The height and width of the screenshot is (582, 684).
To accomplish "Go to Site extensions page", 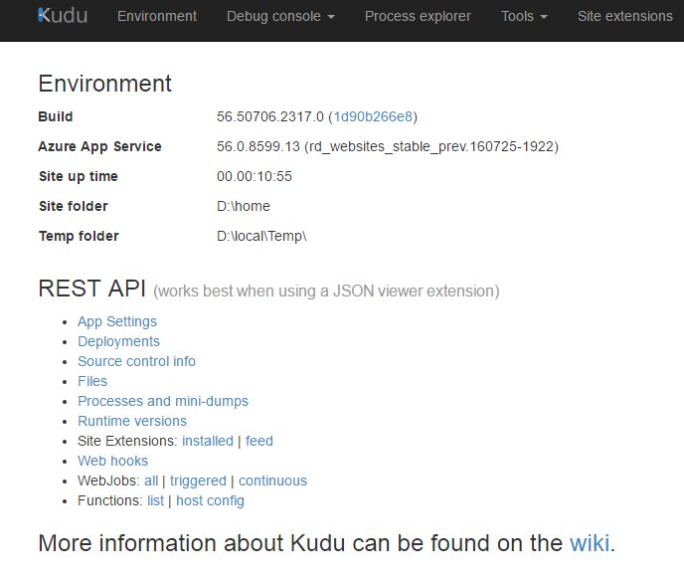I will point(624,16).
